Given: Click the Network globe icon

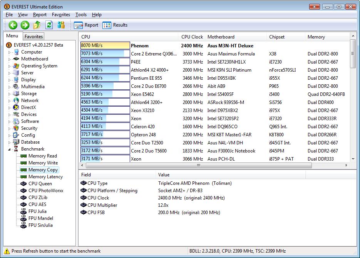Looking at the screenshot, I should pyautogui.click(x=16, y=101).
